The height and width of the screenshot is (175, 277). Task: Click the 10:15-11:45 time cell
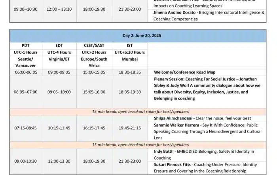click(x=59, y=128)
